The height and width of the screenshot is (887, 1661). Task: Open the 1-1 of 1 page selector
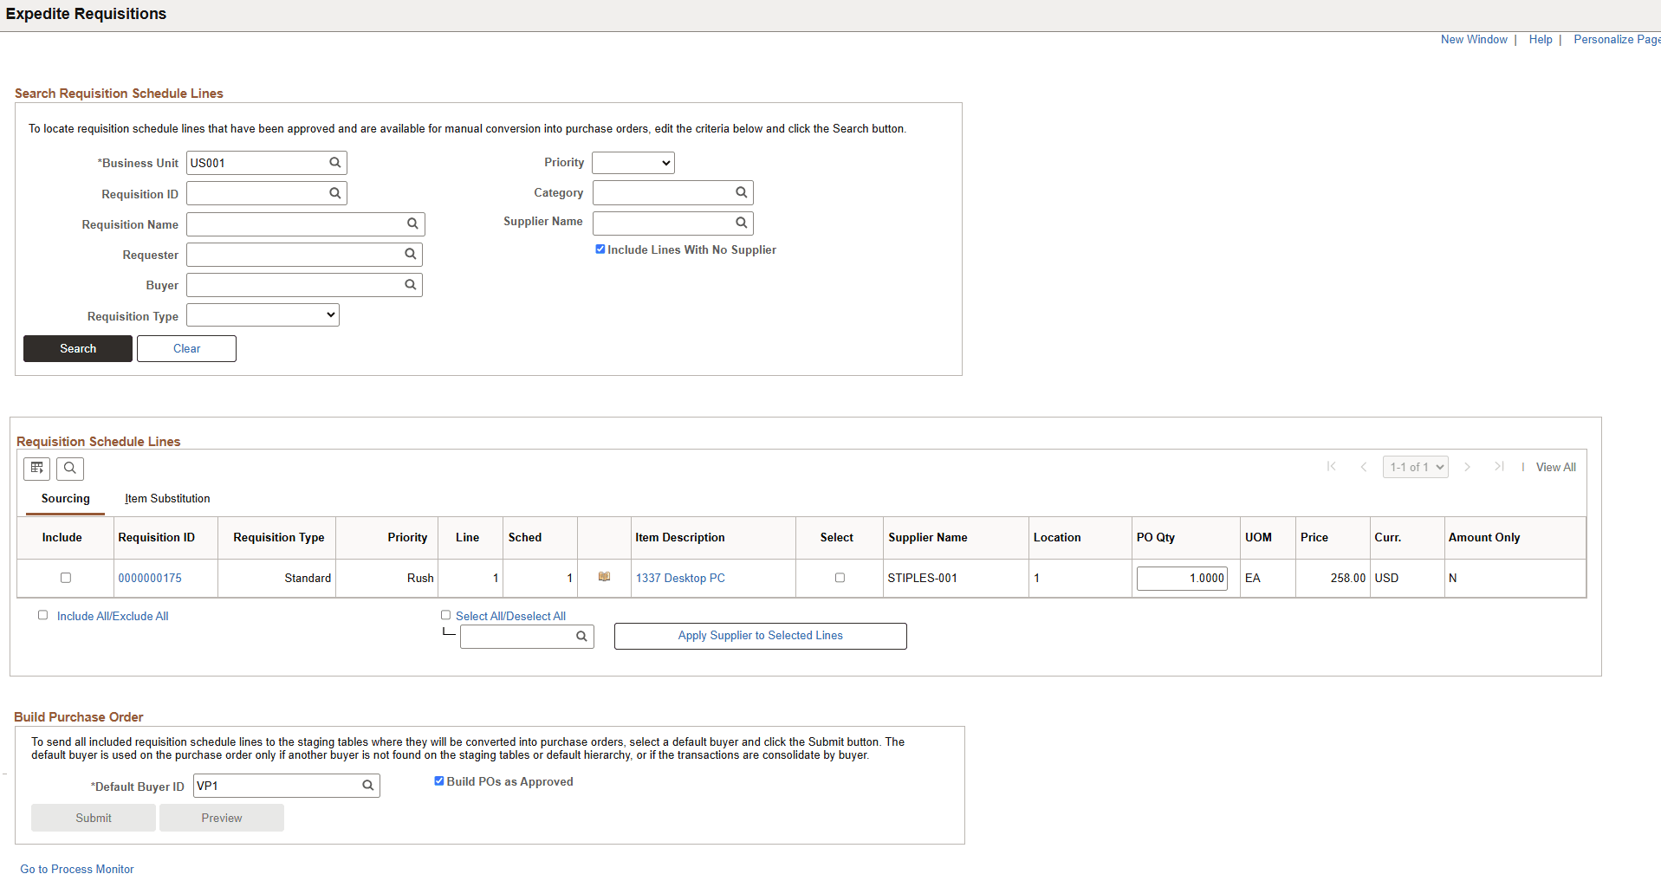point(1414,466)
